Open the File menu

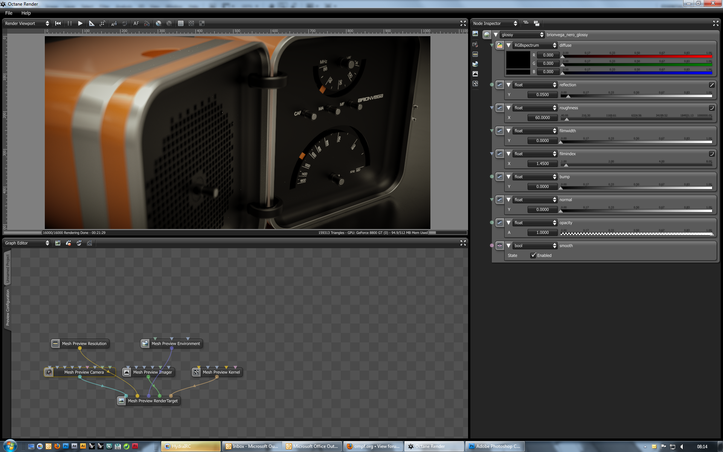pyautogui.click(x=9, y=13)
